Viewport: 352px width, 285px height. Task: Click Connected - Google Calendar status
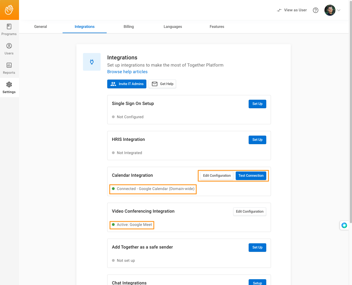[156, 189]
